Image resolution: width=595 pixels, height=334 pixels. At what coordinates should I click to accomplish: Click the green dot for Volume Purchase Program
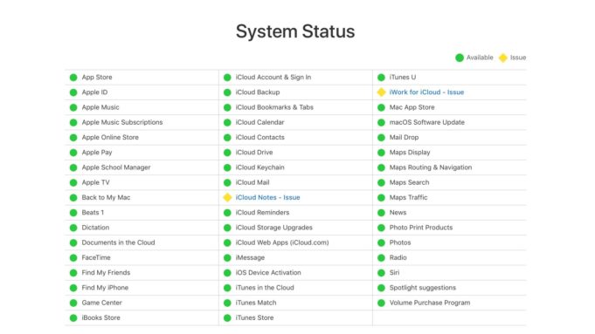[x=381, y=303]
